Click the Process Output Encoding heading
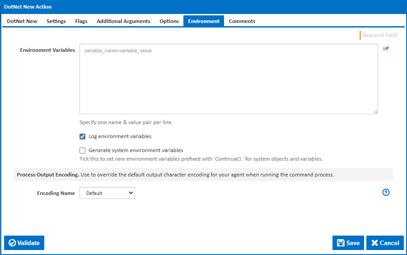The image size is (407, 255). click(x=48, y=175)
